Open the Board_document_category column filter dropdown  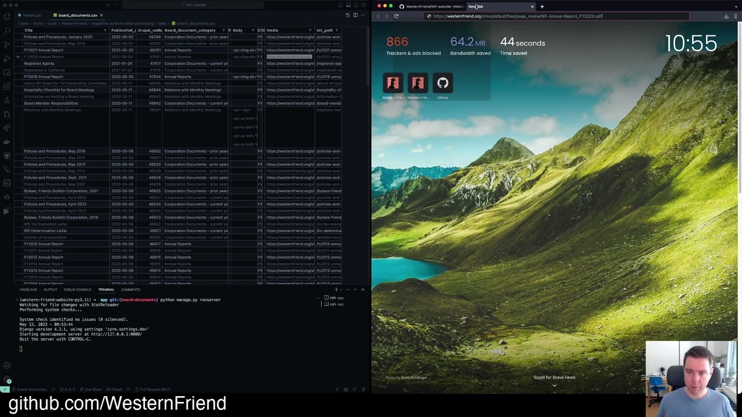tap(223, 30)
